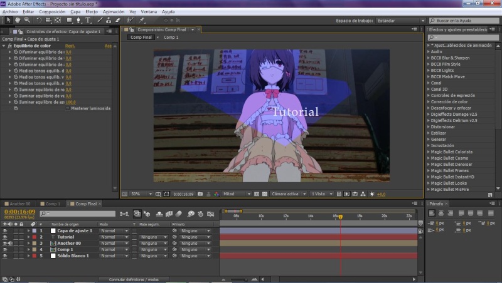Click Conmutar definidores / modos button
This screenshot has width=502, height=283.
click(x=134, y=279)
